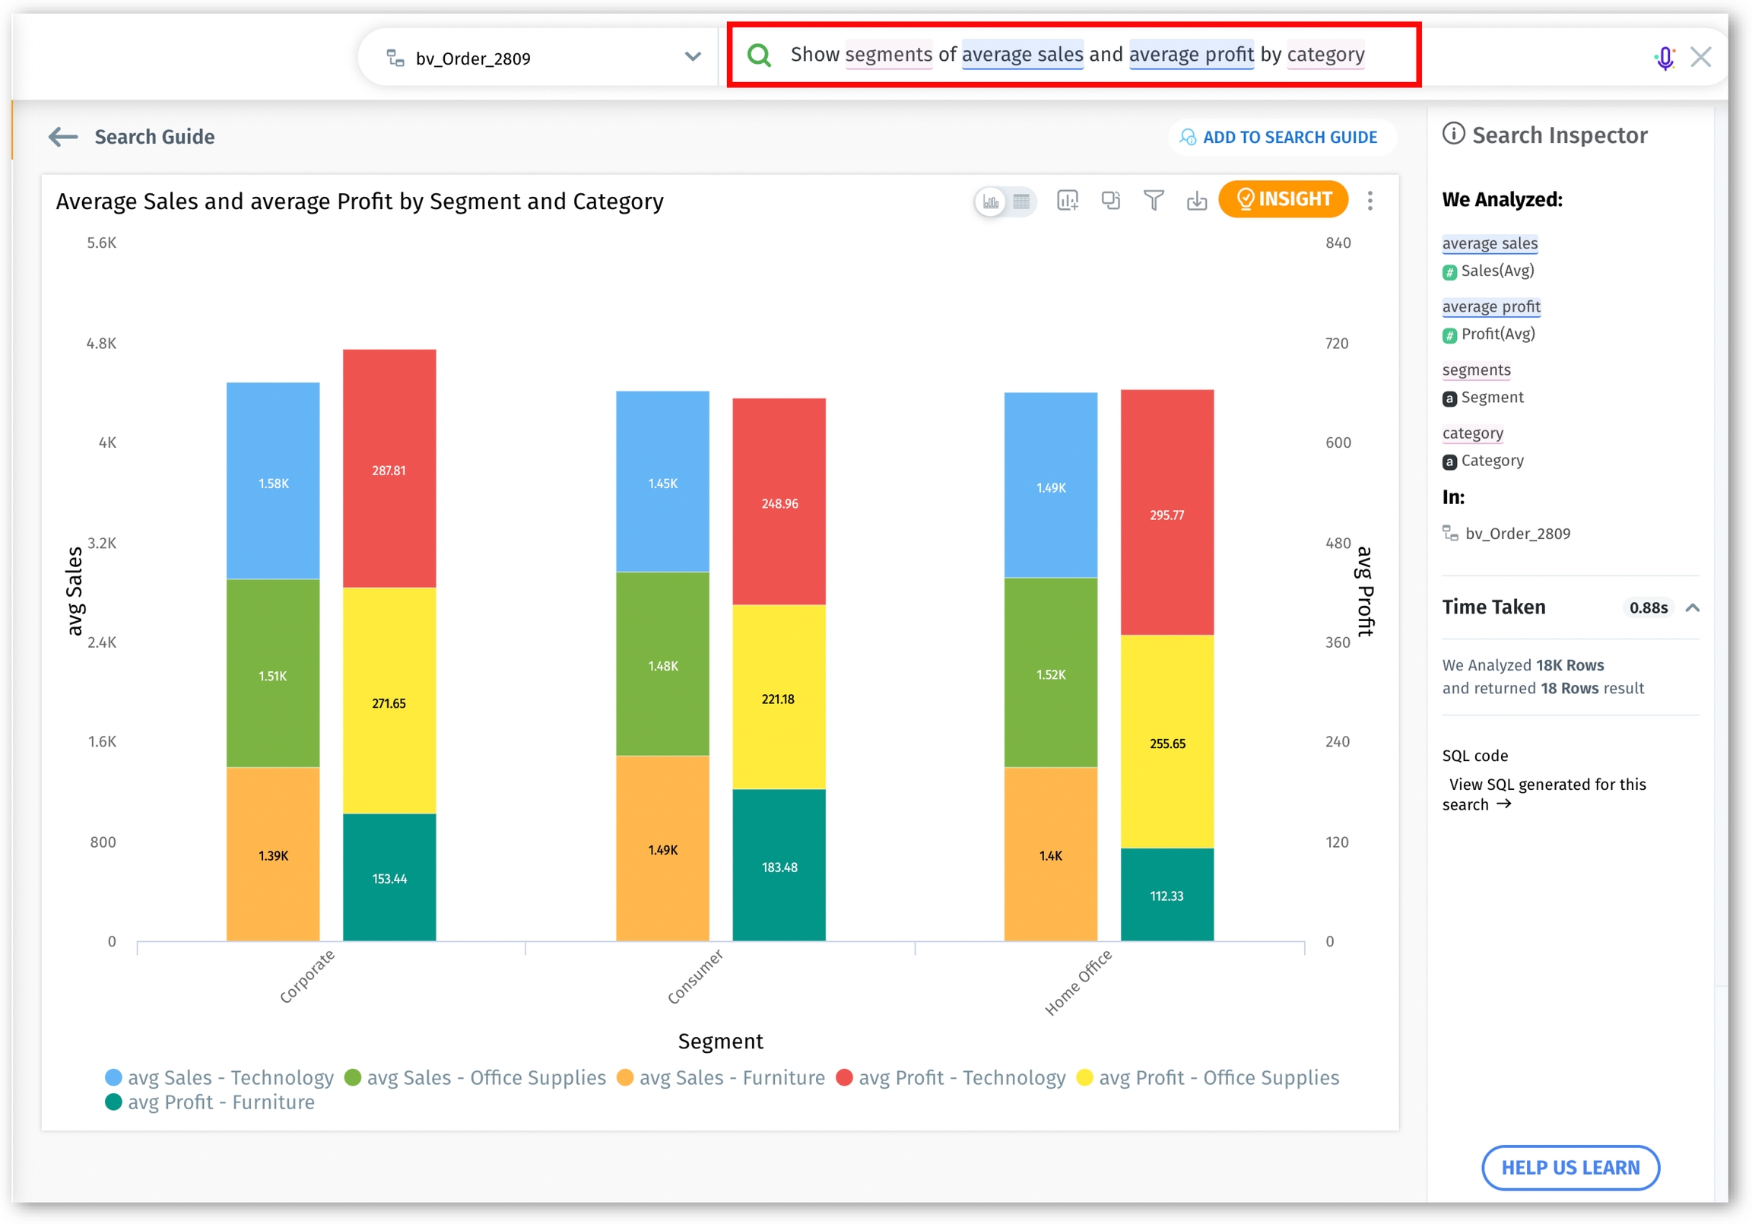The width and height of the screenshot is (1752, 1224).
Task: Click the orange INSIGHT button
Action: click(x=1284, y=199)
